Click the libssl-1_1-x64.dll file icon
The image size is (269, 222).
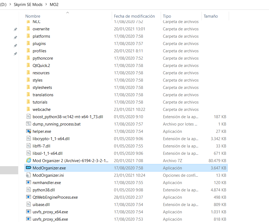click(29, 153)
